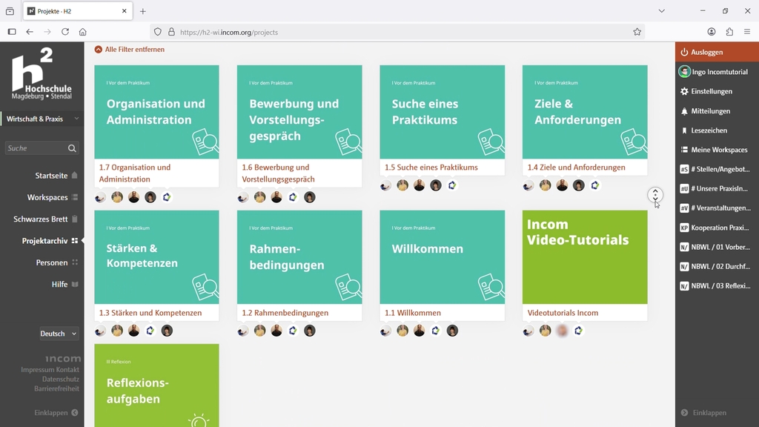Open the Deutsch language dropdown
This screenshot has width=759, height=427.
point(59,334)
